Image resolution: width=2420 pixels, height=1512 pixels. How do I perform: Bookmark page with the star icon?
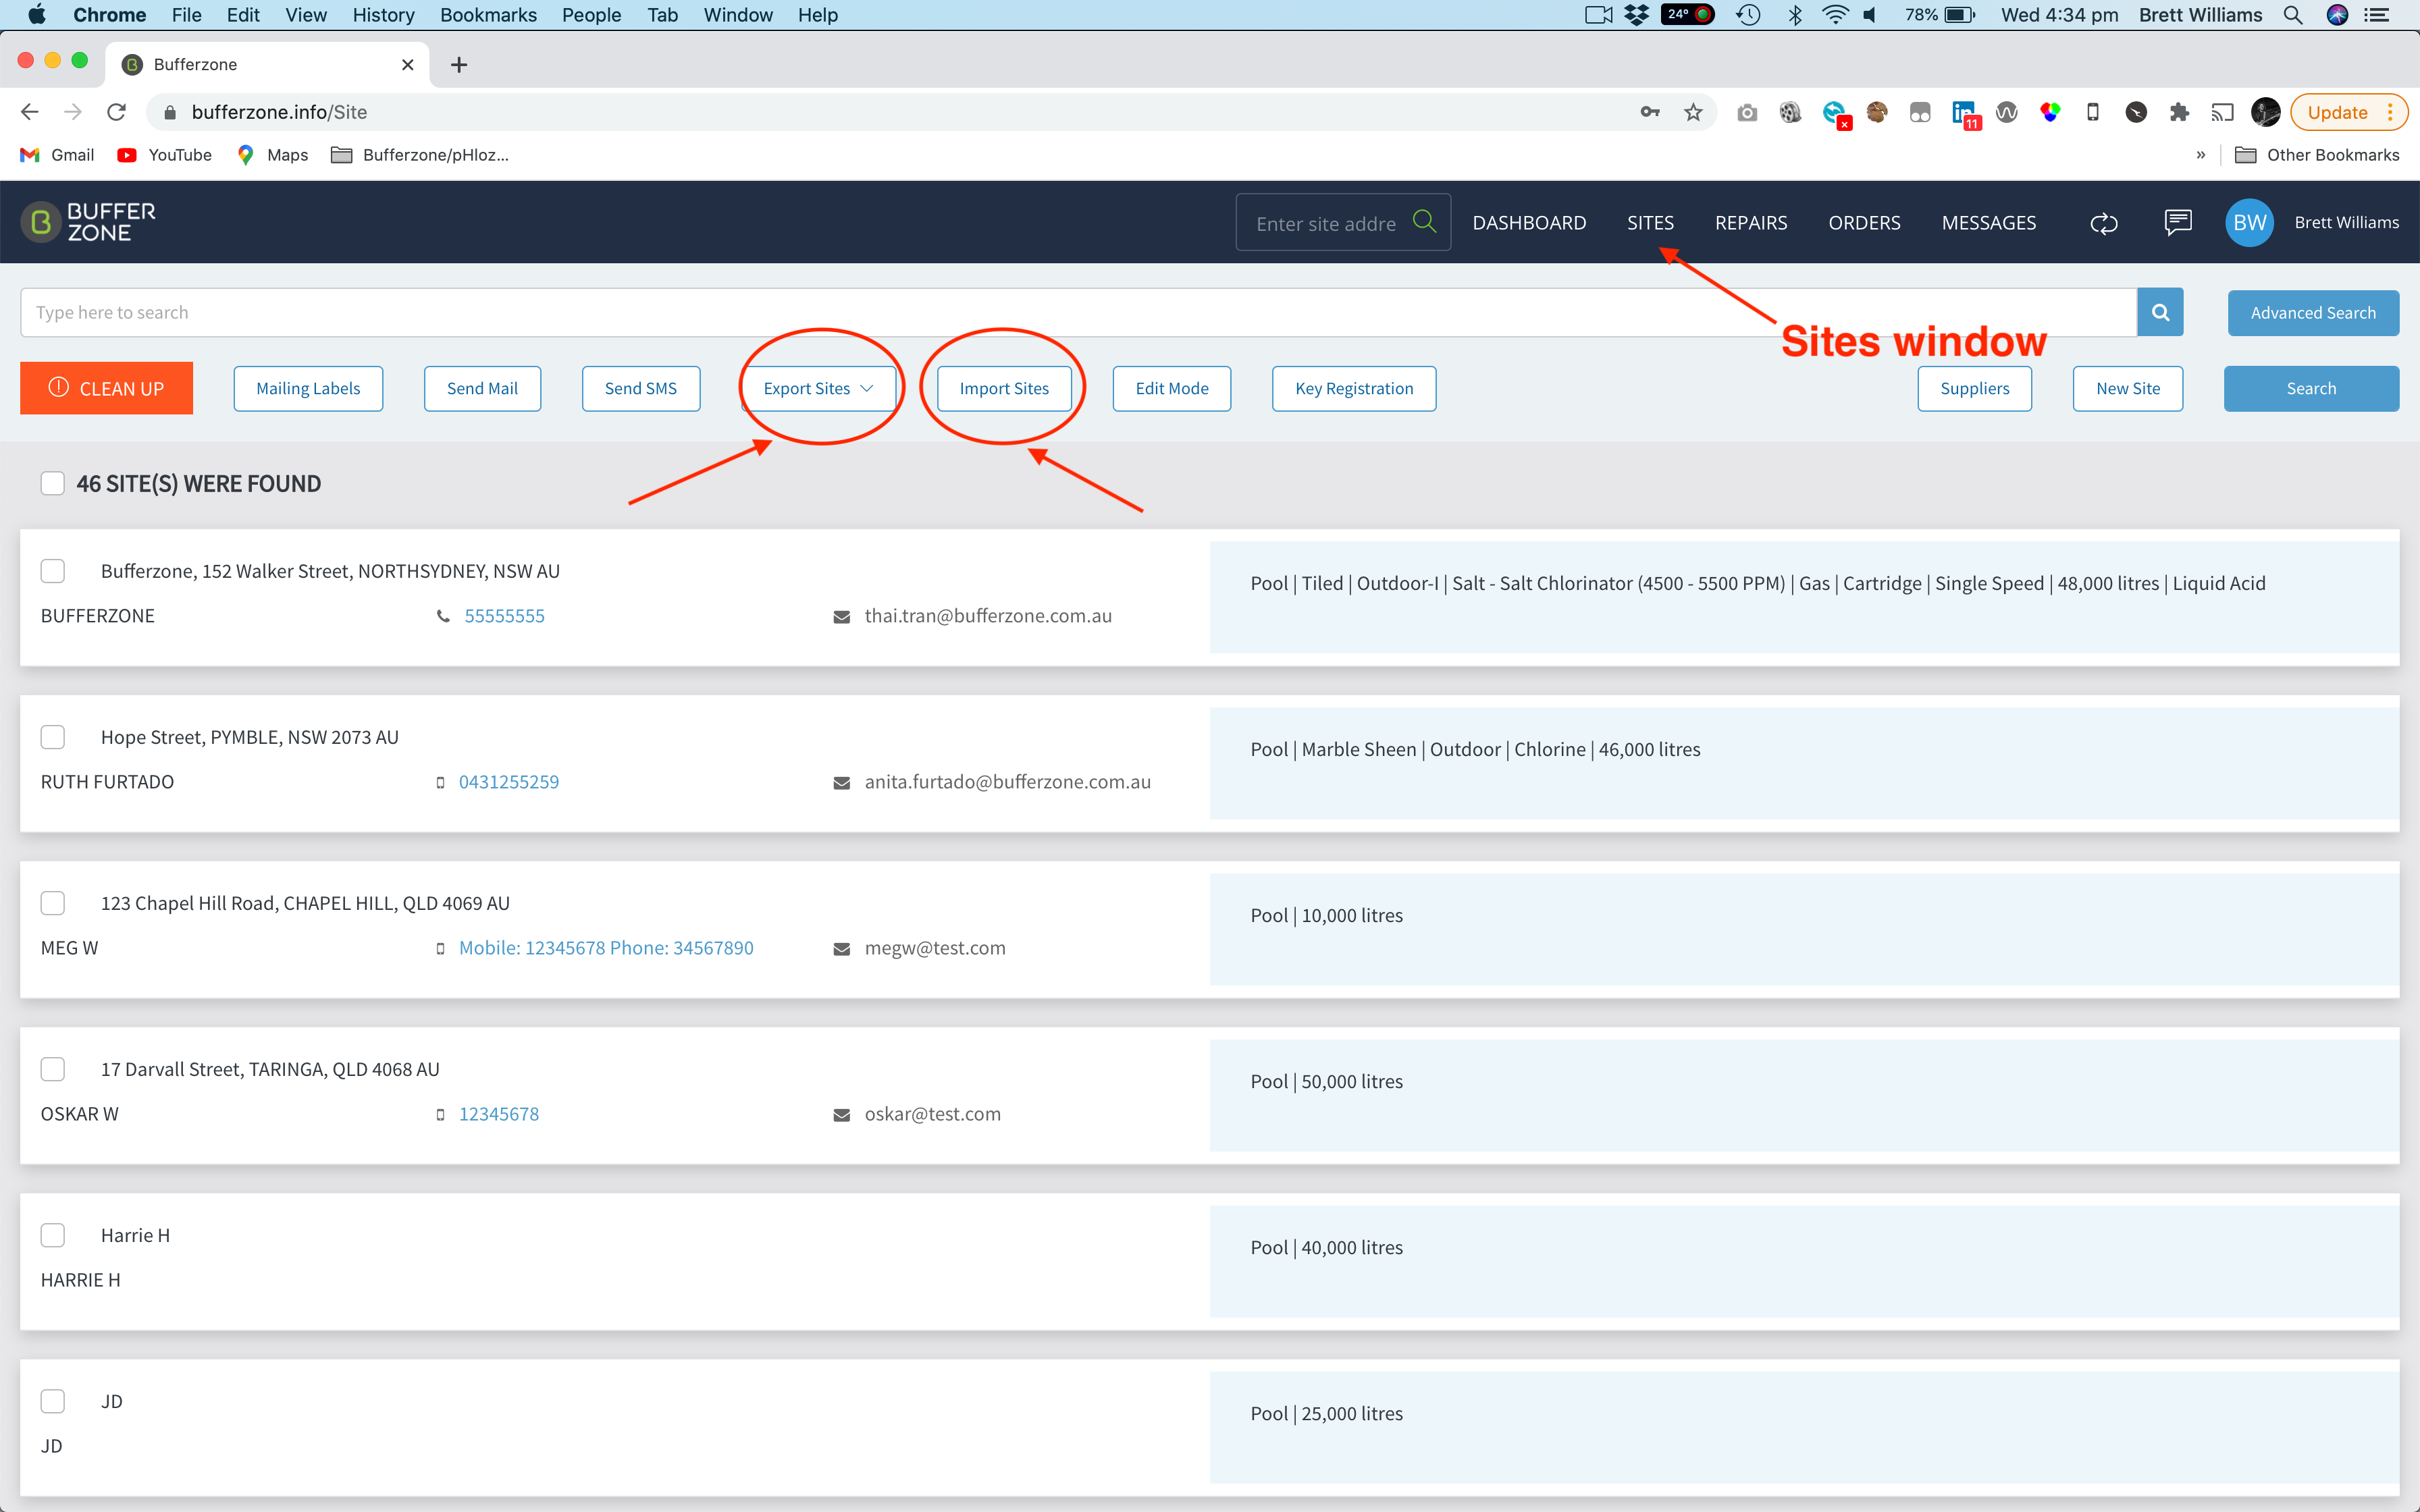point(1693,112)
